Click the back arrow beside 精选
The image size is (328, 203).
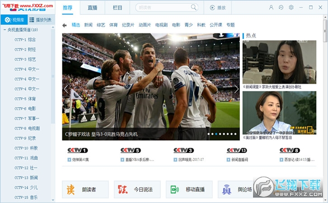(x=65, y=25)
